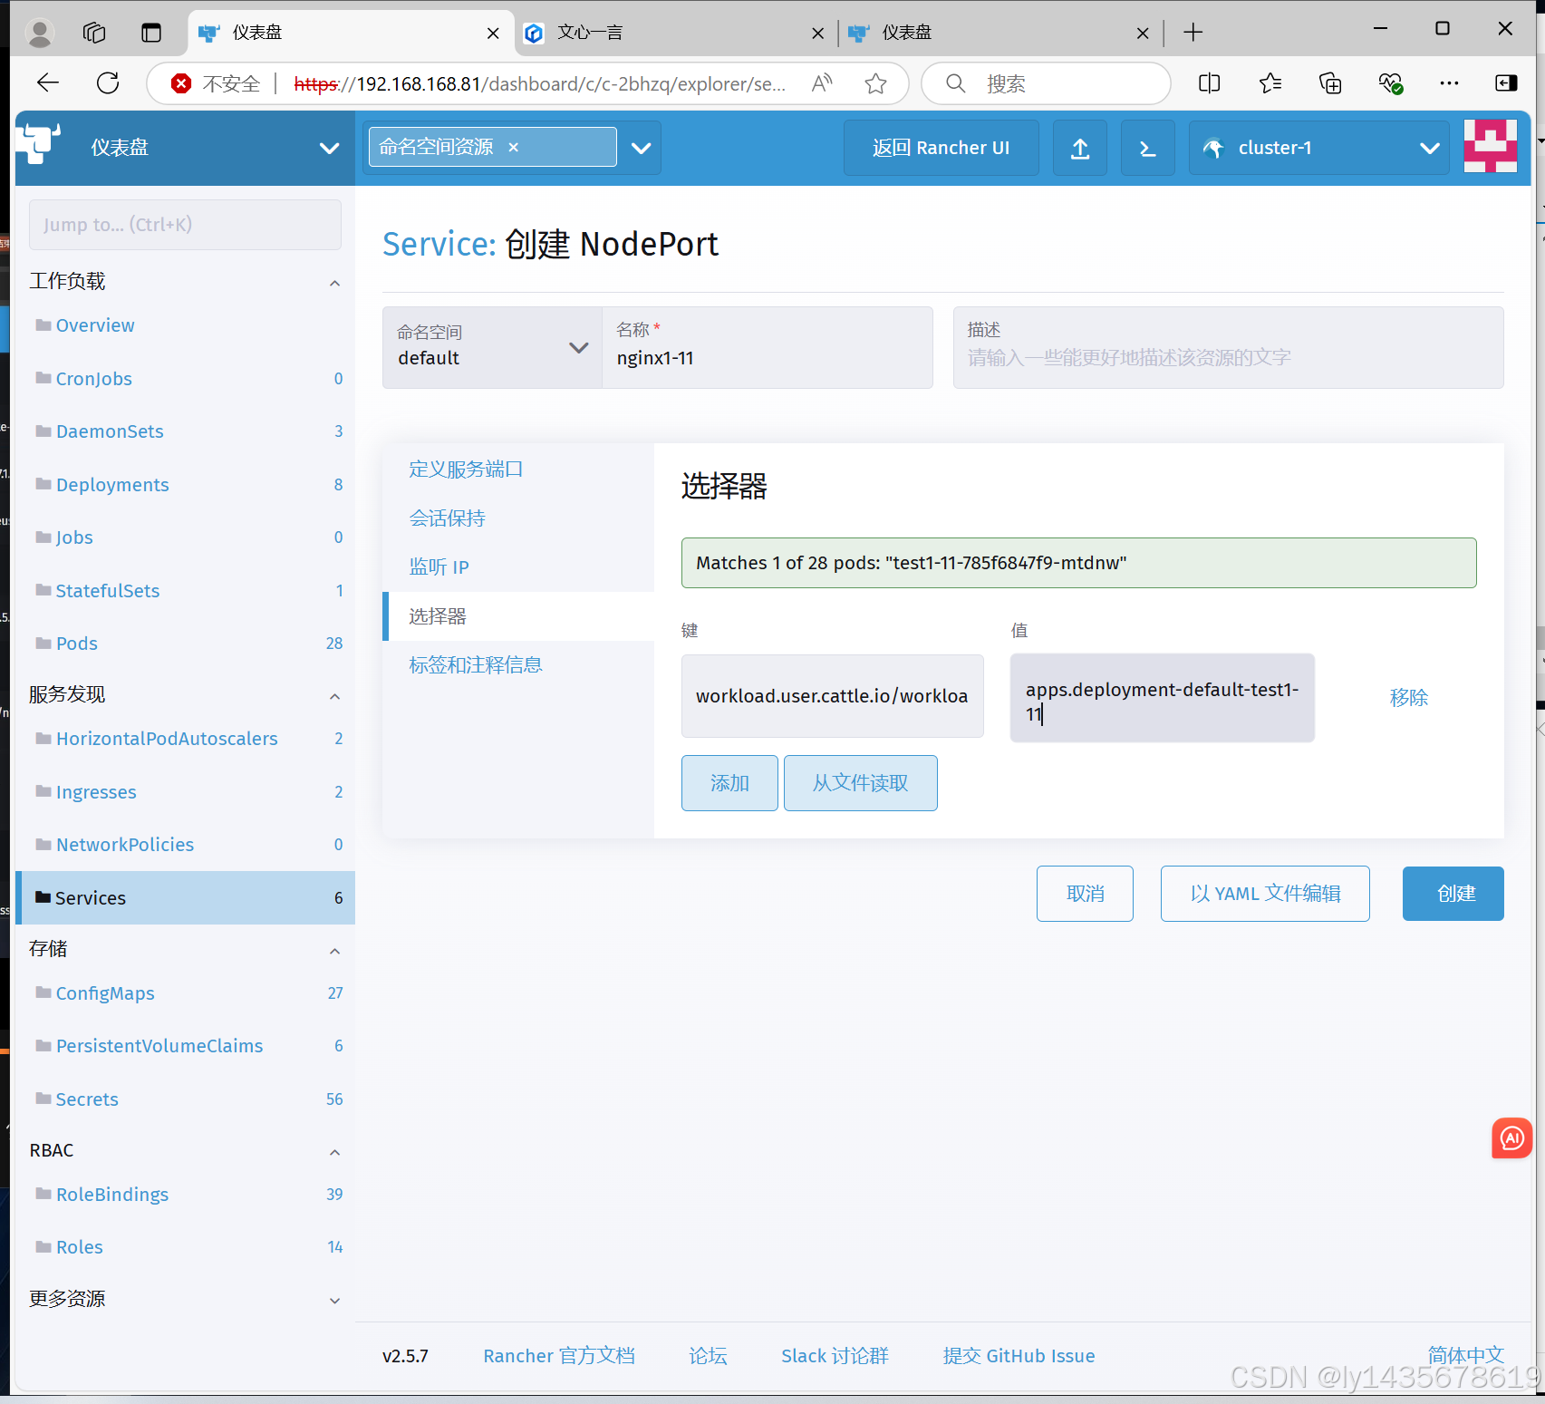This screenshot has width=1545, height=1404.
Task: Open Secrets in the sidebar
Action: (87, 1099)
